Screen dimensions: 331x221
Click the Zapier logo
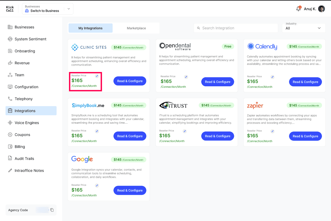click(x=255, y=105)
